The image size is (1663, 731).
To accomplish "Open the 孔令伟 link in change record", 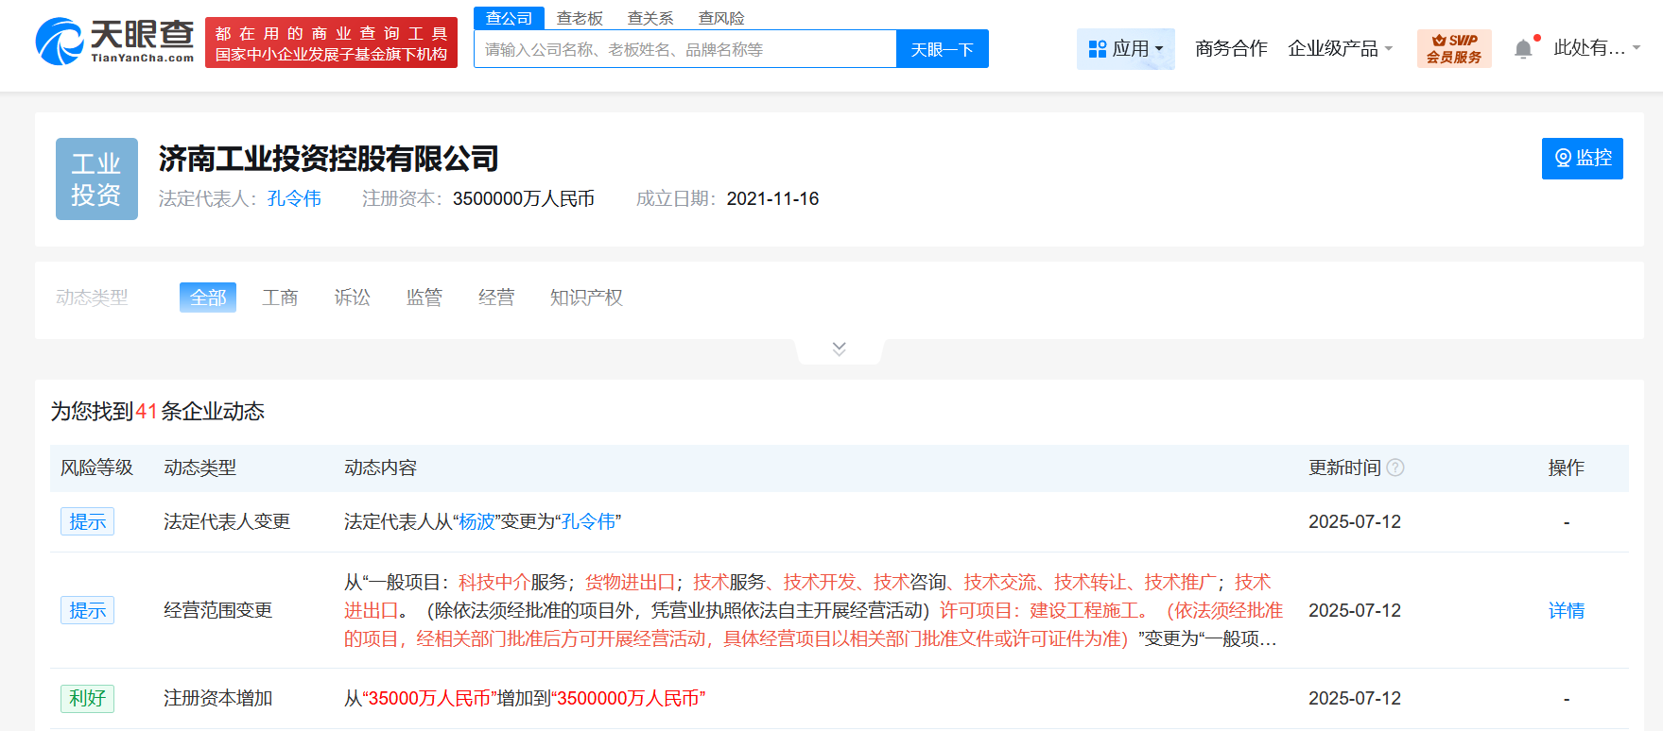I will pyautogui.click(x=588, y=521).
